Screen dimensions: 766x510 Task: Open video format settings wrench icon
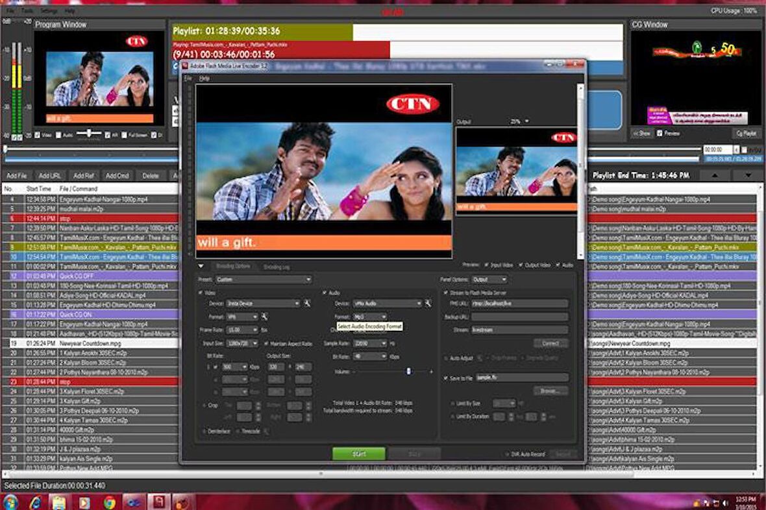[x=264, y=317]
